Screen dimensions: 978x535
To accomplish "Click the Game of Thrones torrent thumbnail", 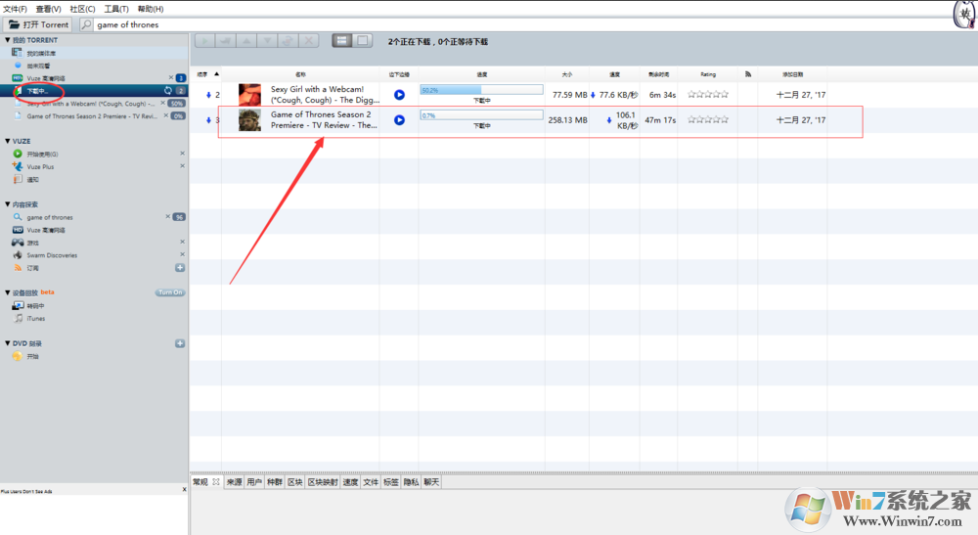I will pyautogui.click(x=249, y=119).
